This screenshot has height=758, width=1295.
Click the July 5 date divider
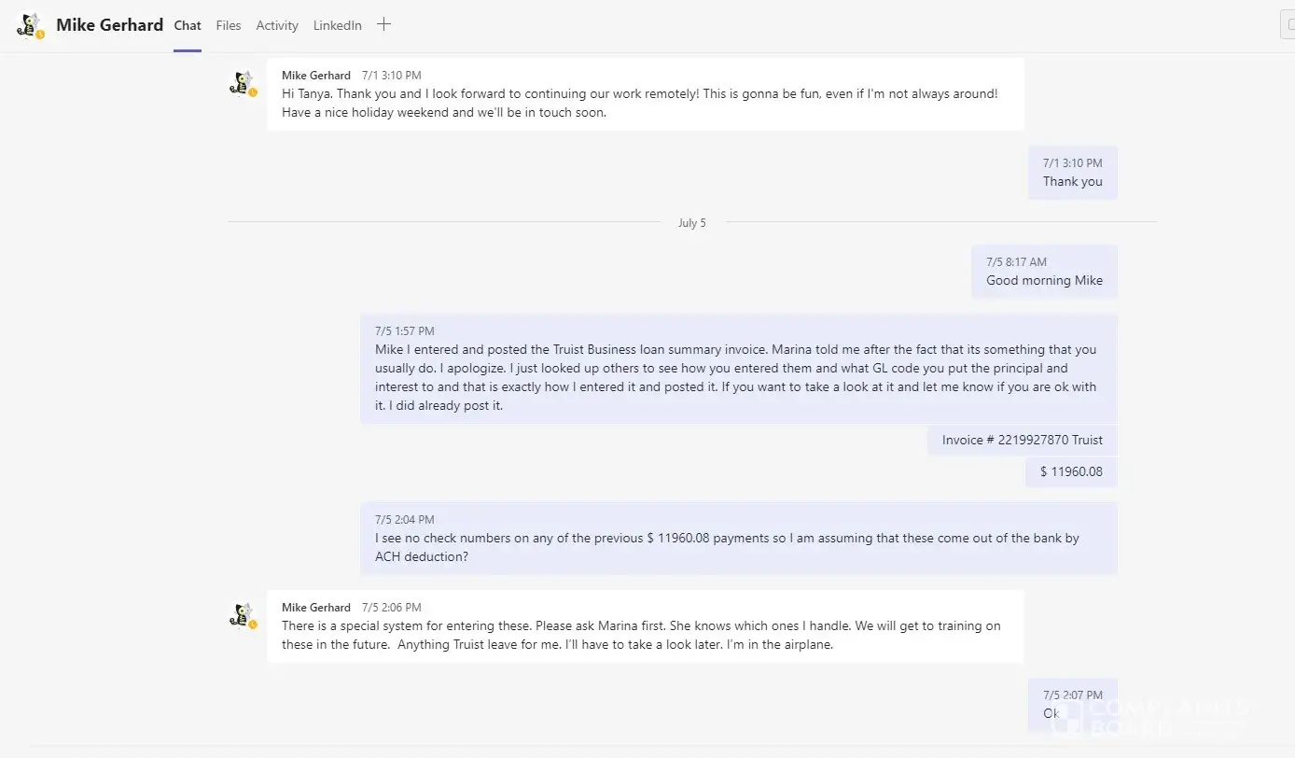tap(691, 223)
